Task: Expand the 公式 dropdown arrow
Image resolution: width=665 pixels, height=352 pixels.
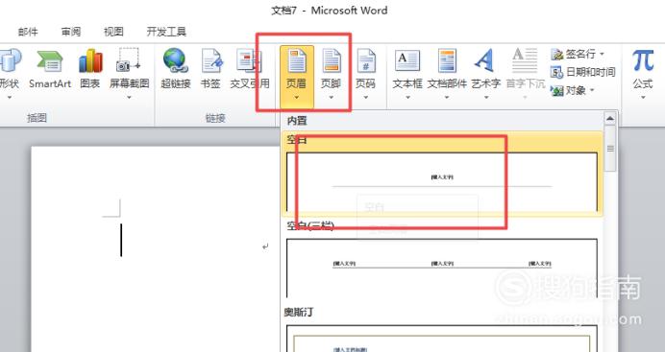Action: pyautogui.click(x=643, y=97)
